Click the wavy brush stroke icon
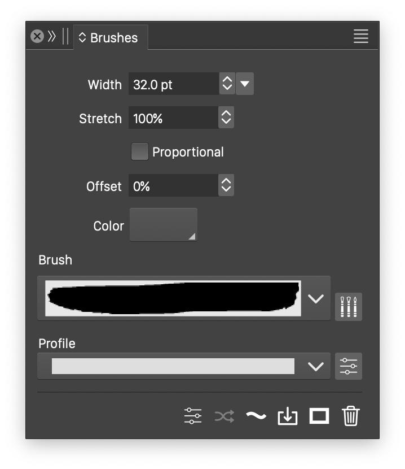 click(x=256, y=416)
